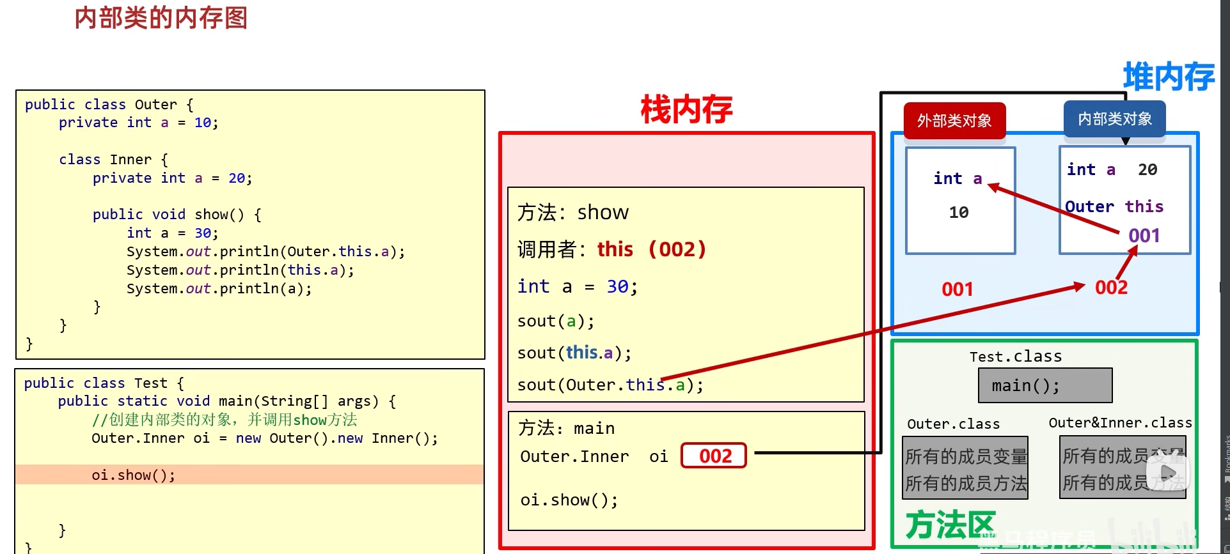Image resolution: width=1230 pixels, height=554 pixels.
Task: Click 'sout(a);' in show frame
Action: point(556,321)
